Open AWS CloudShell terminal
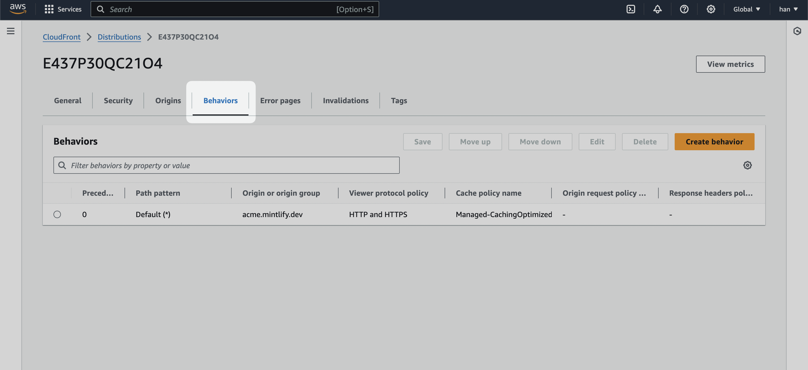 click(x=630, y=9)
